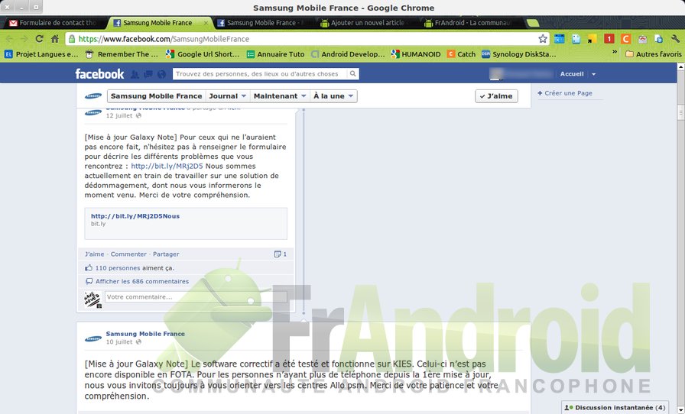
Task: Switch to Formulaire de contact Gmail tab
Action: [54, 23]
